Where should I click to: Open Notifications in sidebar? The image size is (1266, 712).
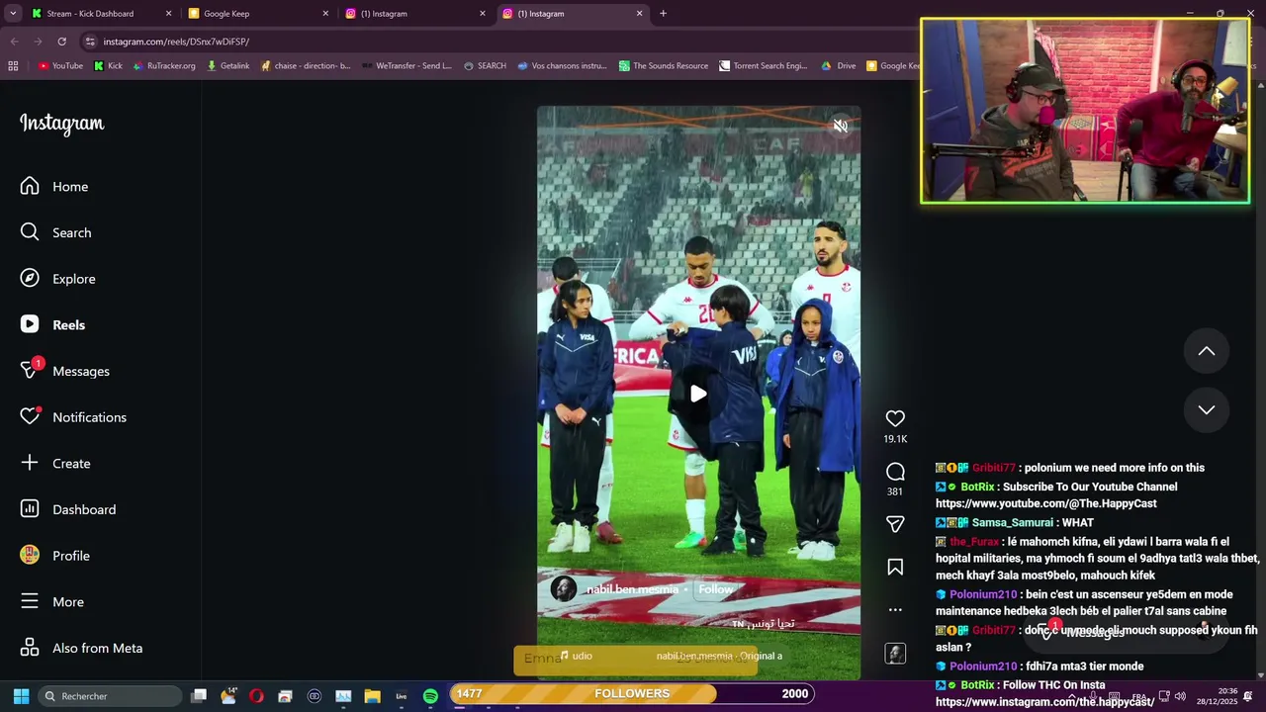(74, 417)
